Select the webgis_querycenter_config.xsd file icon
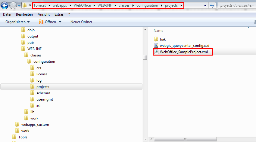This screenshot has height=142, width=256. point(156,46)
